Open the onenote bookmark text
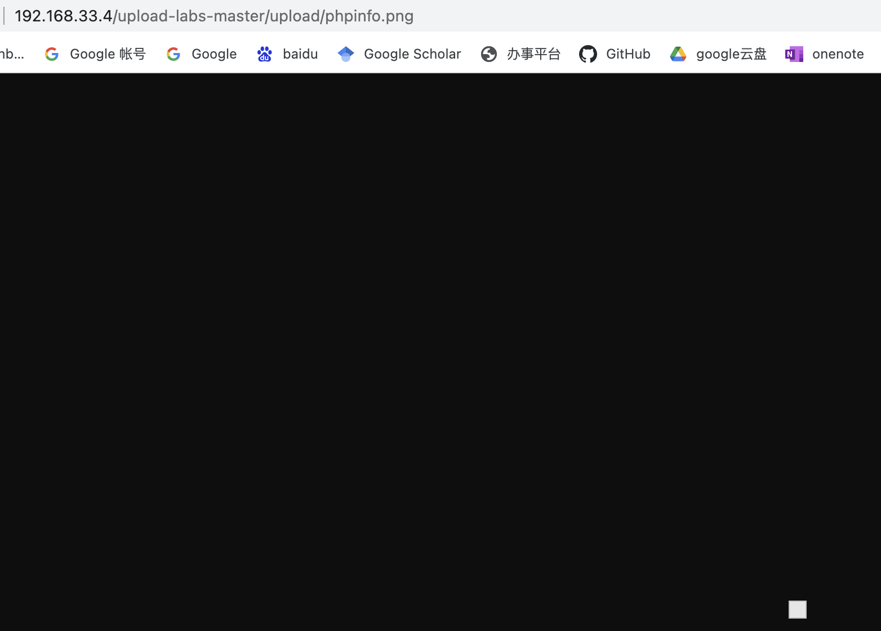Viewport: 881px width, 631px height. (x=838, y=54)
